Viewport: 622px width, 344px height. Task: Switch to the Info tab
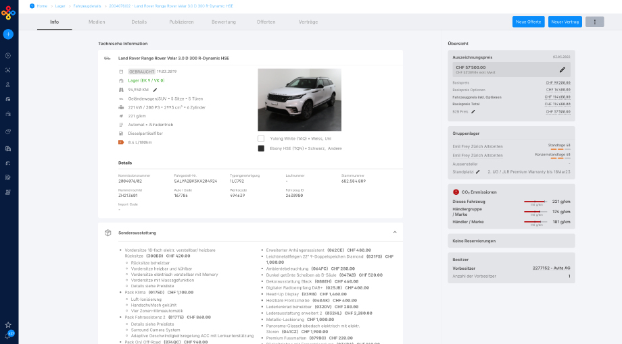54,22
